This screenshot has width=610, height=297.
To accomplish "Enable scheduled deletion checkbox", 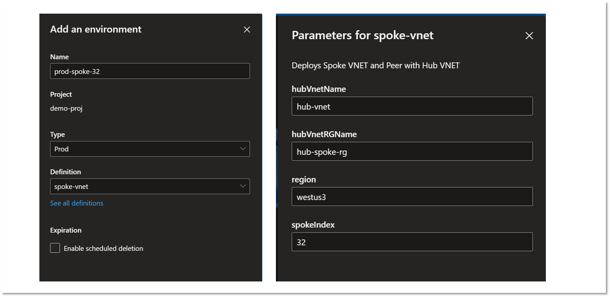I will click(x=55, y=248).
